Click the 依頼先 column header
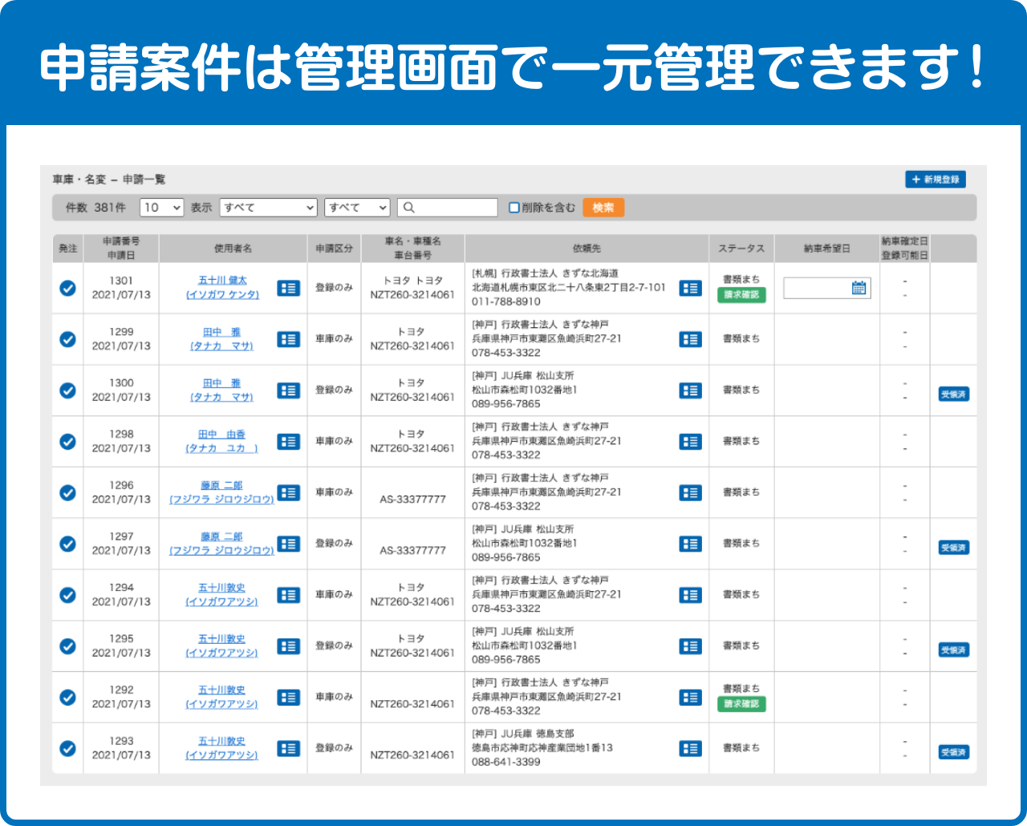This screenshot has height=826, width=1027. click(587, 249)
